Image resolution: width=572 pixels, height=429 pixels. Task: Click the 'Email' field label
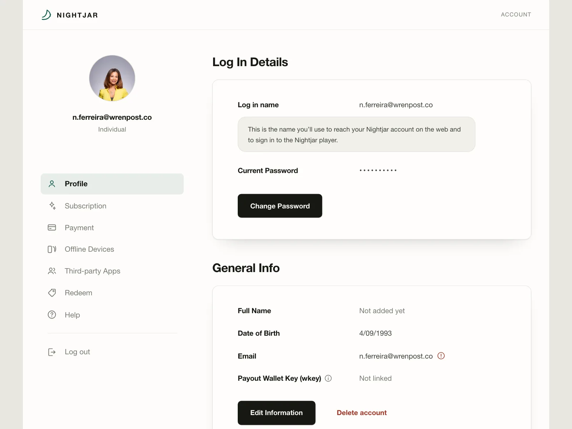click(247, 356)
